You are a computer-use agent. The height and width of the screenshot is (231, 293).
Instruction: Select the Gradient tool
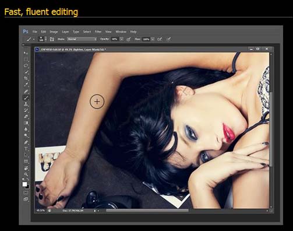pos(26,123)
